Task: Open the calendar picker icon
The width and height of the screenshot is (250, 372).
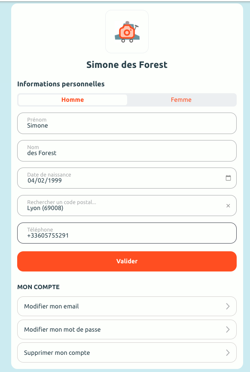Action: point(228,178)
